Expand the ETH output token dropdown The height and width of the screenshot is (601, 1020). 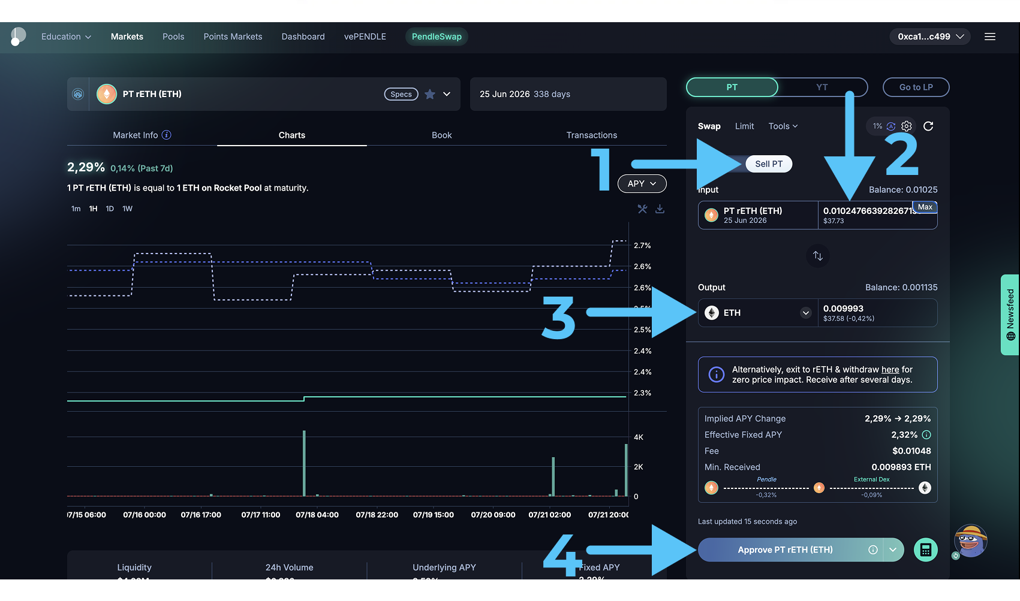806,313
